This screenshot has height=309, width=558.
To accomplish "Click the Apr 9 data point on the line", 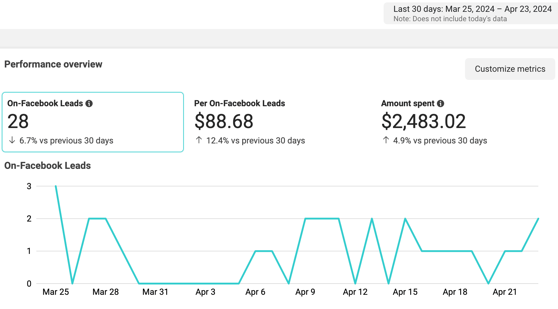I will point(305,219).
